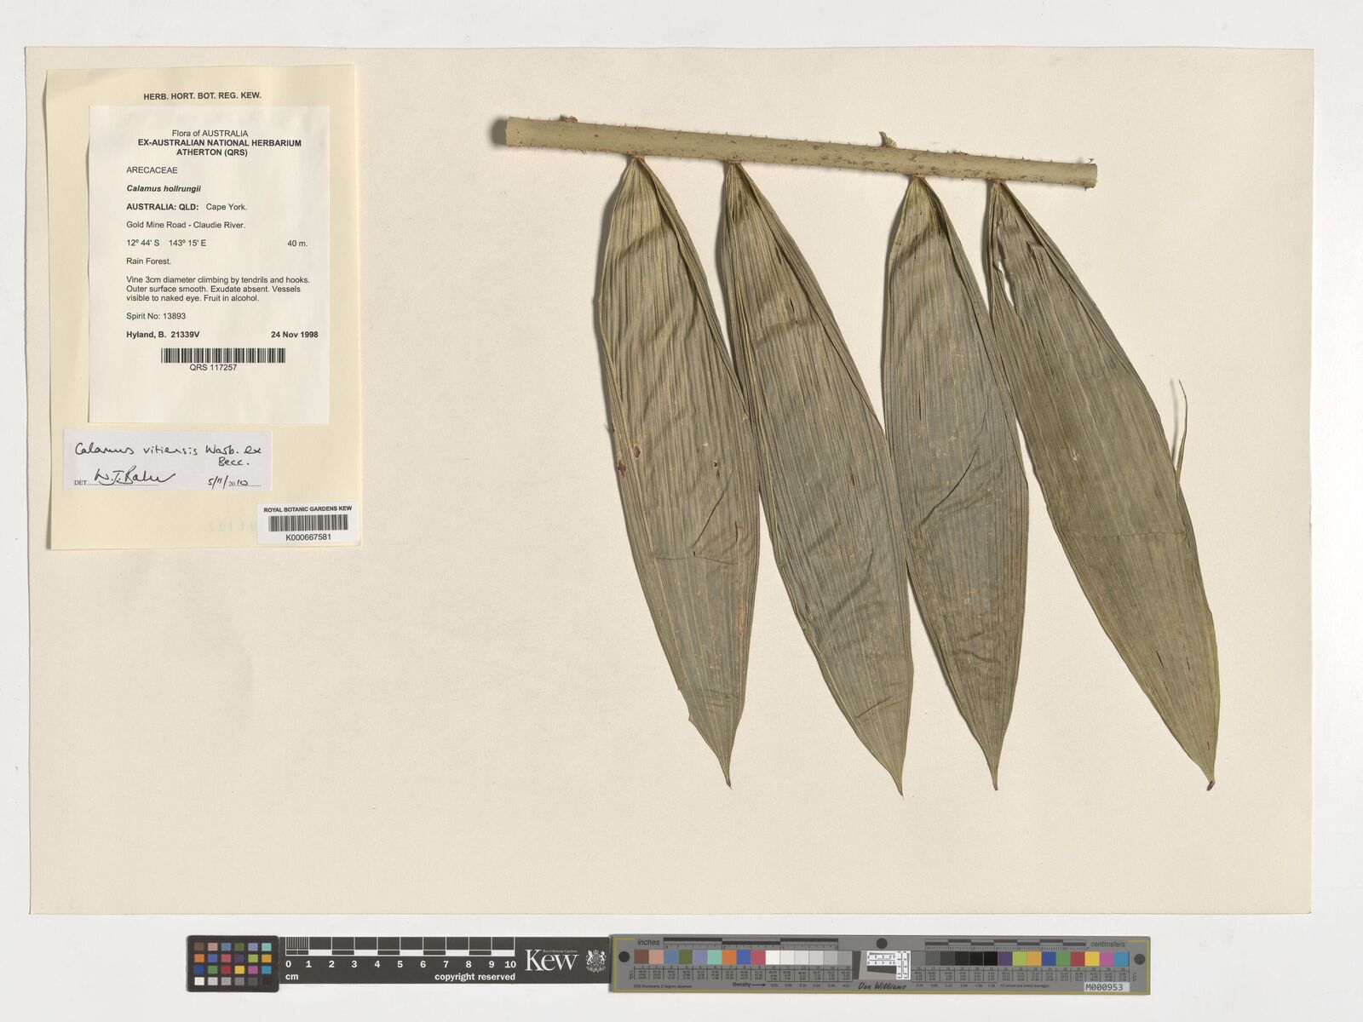Image resolution: width=1363 pixels, height=1022 pixels.
Task: Click the royal crest beside the Kew logo
Action: 596,962
